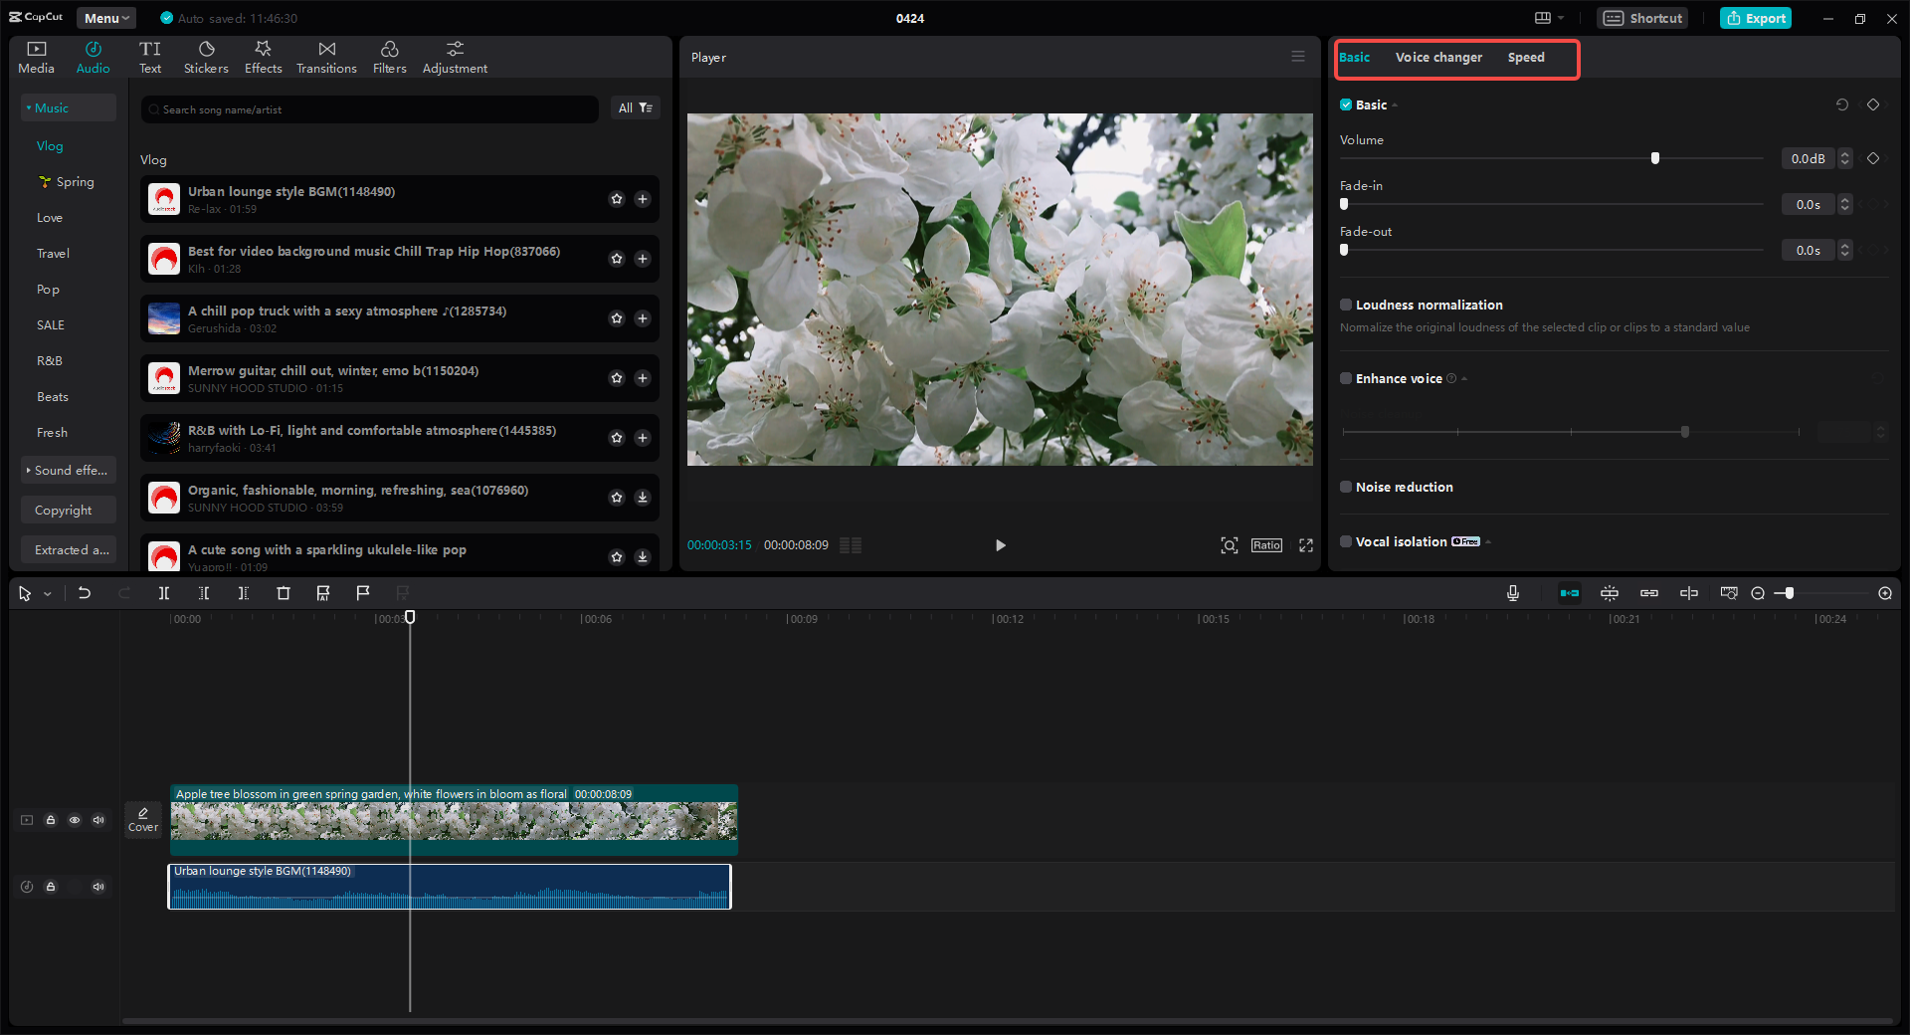Change player Ratio
Viewport: 1910px width, 1035px height.
[1266, 545]
